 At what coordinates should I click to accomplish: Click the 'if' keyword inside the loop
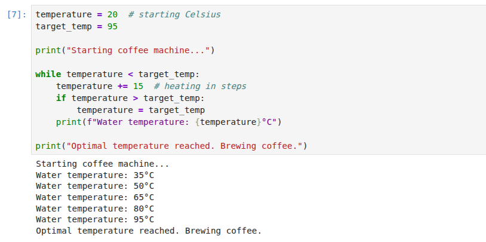point(61,99)
